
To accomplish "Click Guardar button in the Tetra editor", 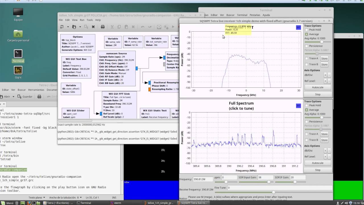I will pyautogui.click(x=25, y=97).
